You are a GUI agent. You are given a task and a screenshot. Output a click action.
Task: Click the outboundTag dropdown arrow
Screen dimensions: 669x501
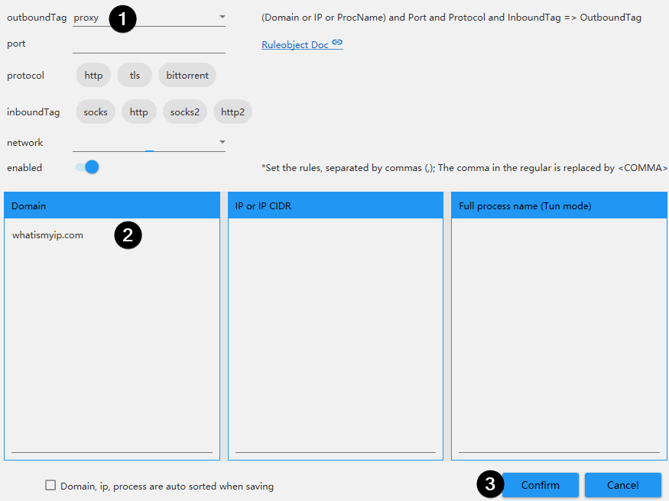(222, 17)
